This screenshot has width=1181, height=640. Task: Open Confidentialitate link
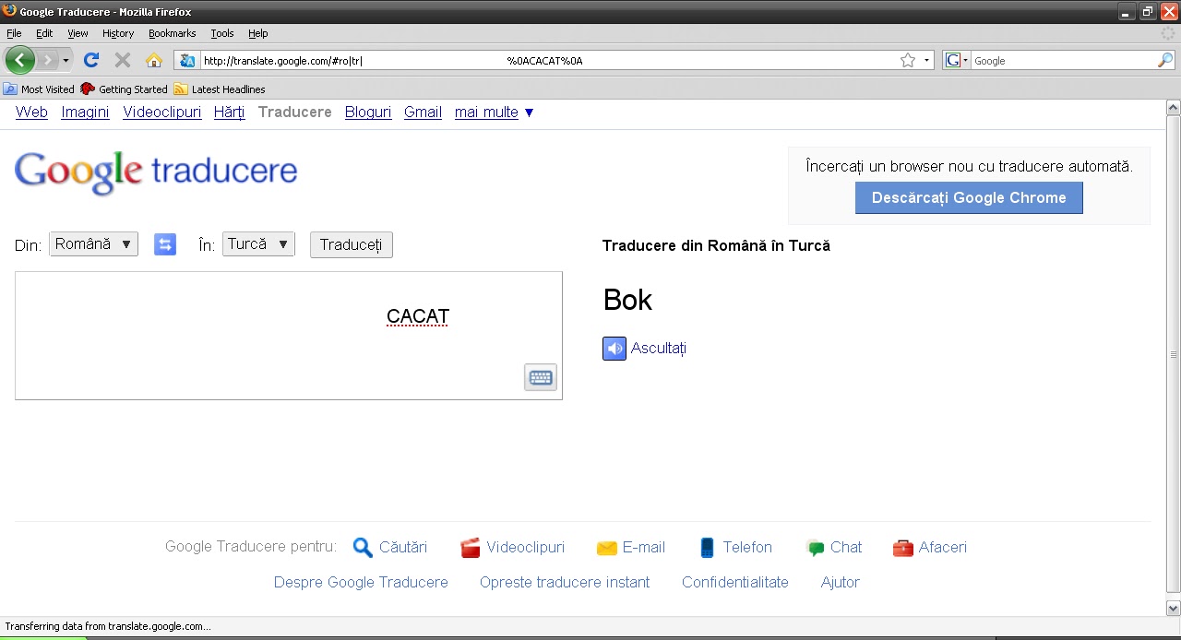click(x=735, y=582)
